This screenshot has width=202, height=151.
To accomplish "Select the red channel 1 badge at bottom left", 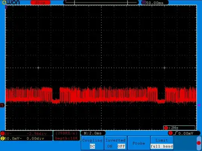I will [2, 134].
